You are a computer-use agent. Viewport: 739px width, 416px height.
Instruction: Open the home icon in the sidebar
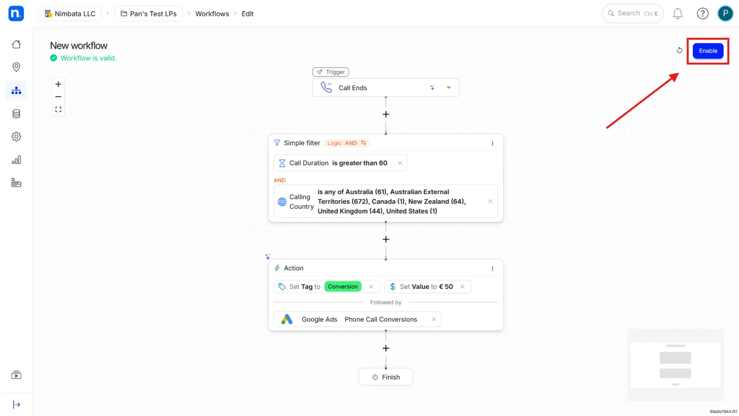click(x=16, y=44)
